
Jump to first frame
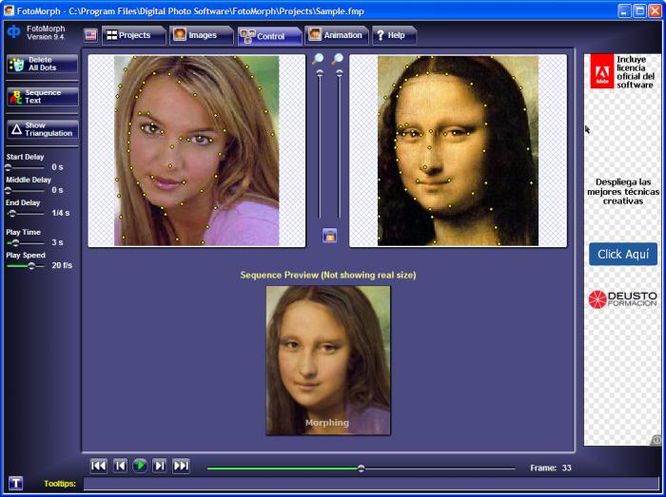(99, 466)
